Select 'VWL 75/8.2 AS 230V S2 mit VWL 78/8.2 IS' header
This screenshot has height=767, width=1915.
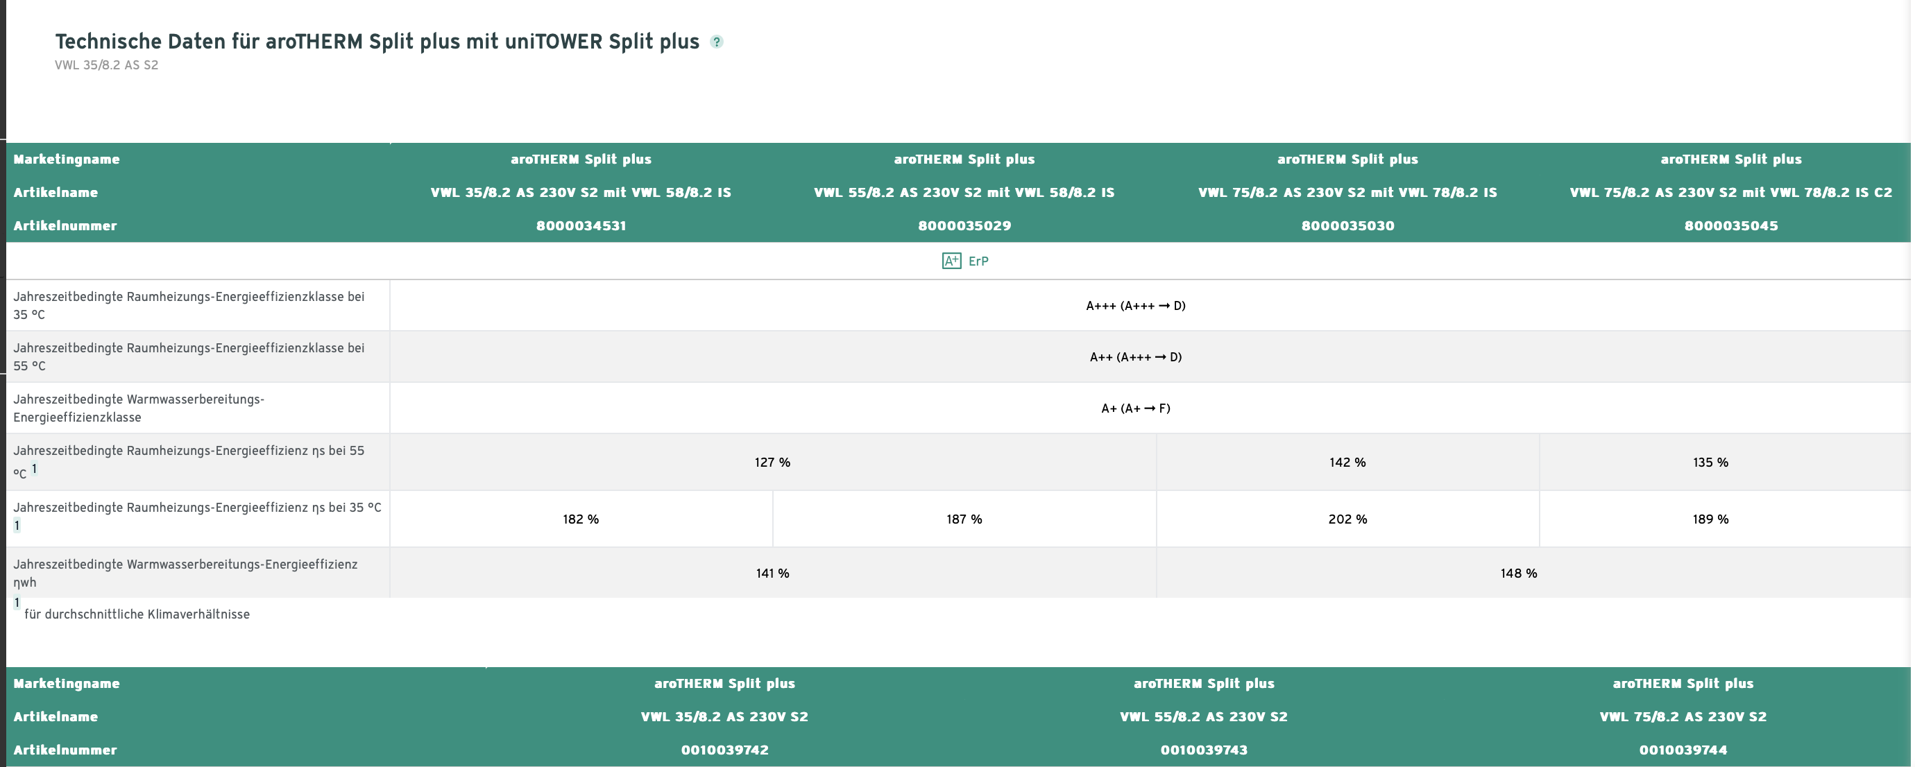pos(1347,193)
